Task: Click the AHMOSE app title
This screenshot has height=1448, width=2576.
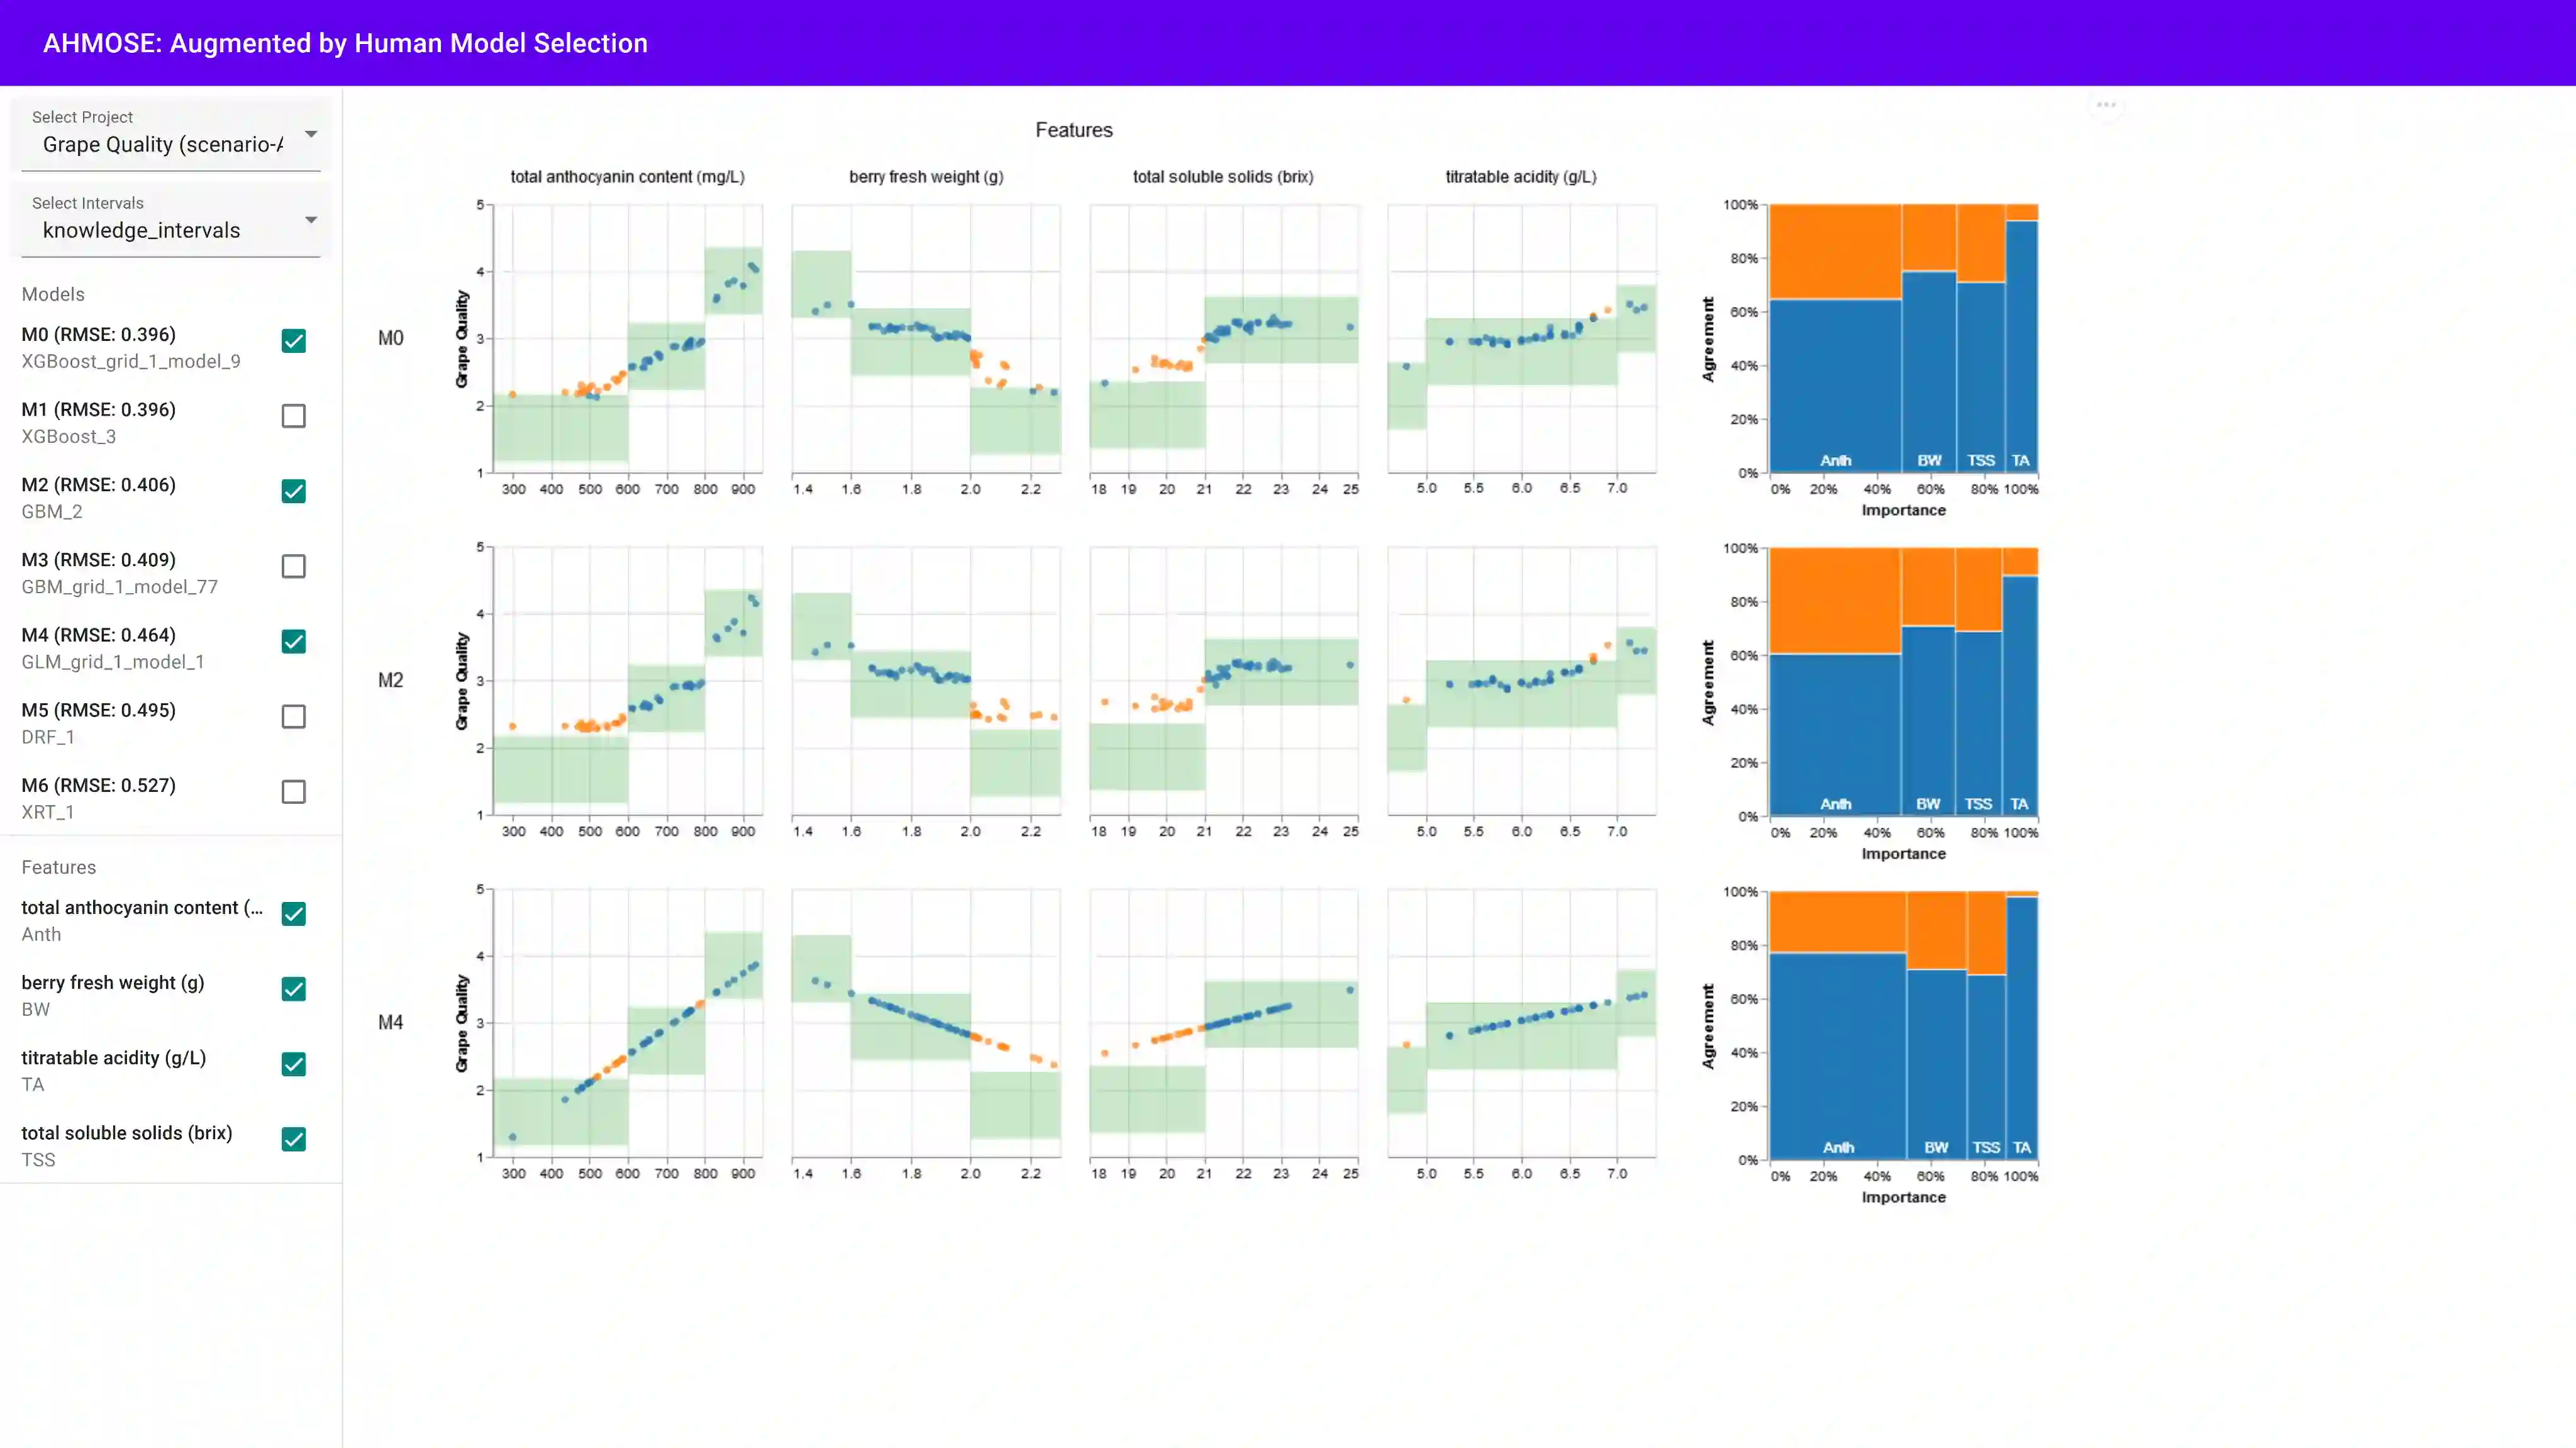Action: 345,43
